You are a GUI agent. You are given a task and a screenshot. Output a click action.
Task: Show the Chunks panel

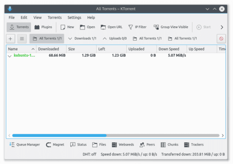[169, 145]
